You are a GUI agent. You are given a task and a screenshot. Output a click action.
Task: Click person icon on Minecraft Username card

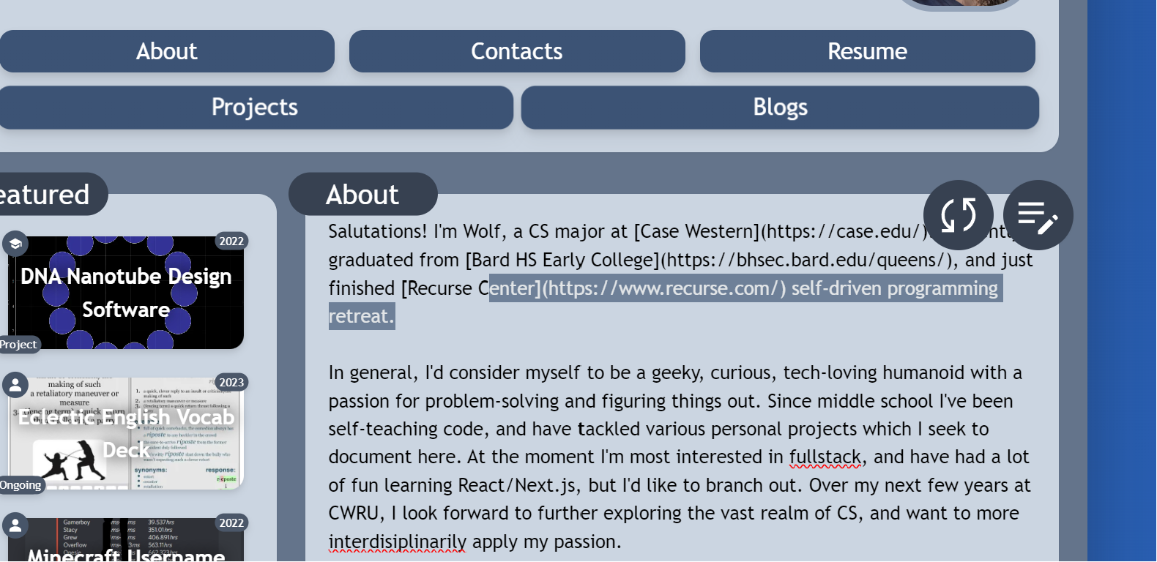(15, 525)
